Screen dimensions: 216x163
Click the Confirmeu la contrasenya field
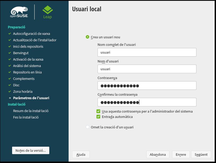click(147, 102)
